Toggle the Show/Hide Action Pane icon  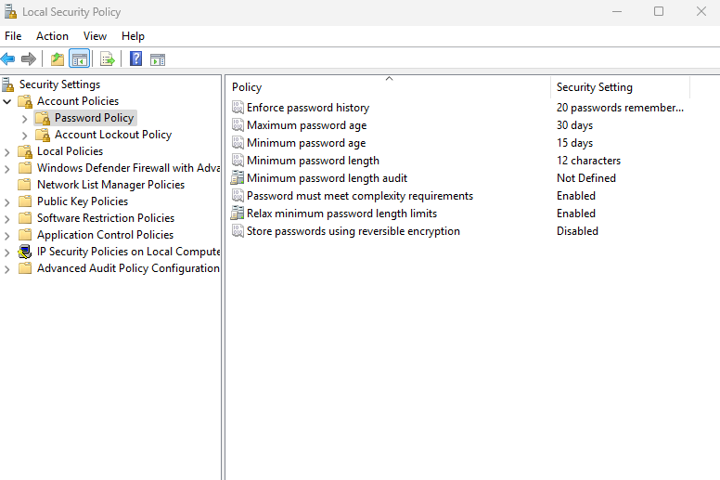[158, 59]
